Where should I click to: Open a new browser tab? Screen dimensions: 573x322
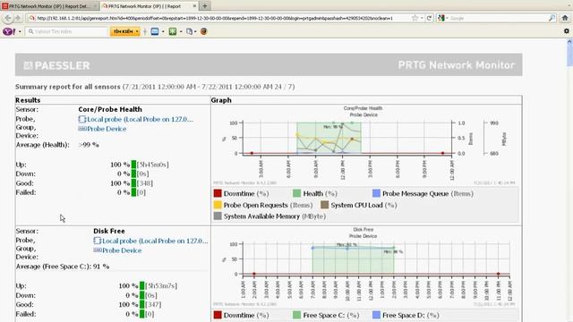[205, 6]
